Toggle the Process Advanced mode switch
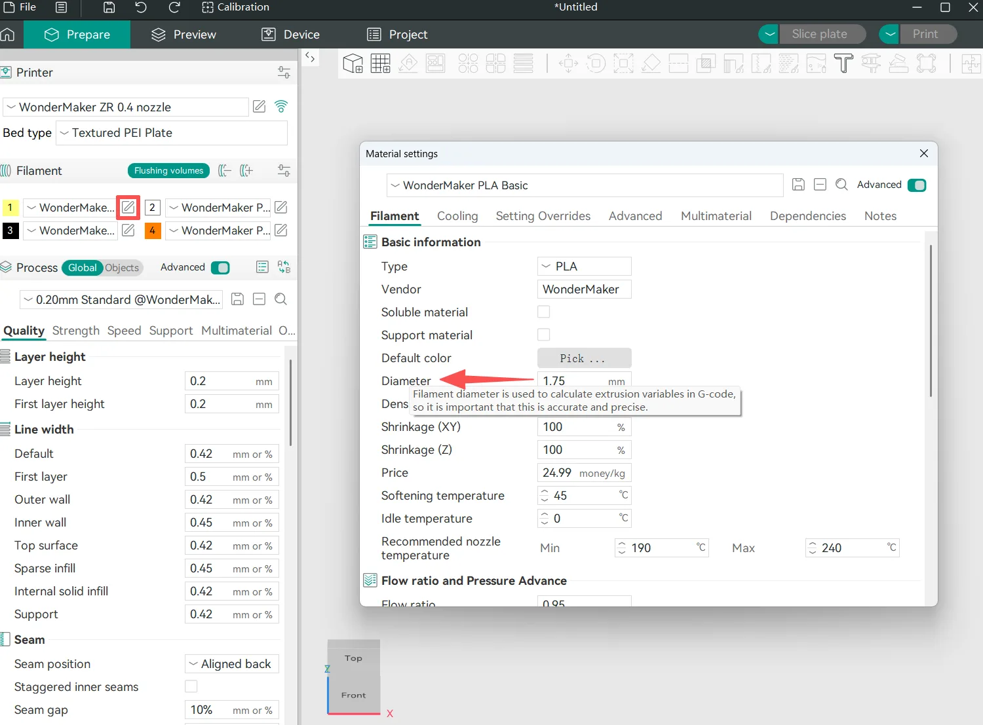The width and height of the screenshot is (983, 725). click(221, 267)
